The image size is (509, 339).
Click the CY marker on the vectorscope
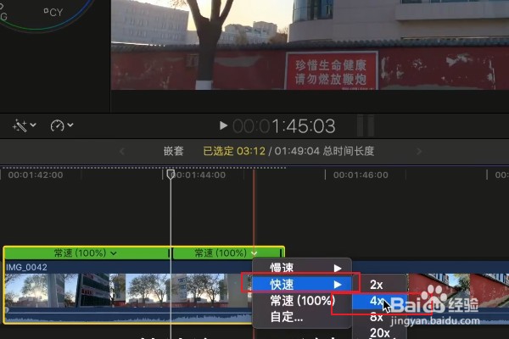[53, 13]
